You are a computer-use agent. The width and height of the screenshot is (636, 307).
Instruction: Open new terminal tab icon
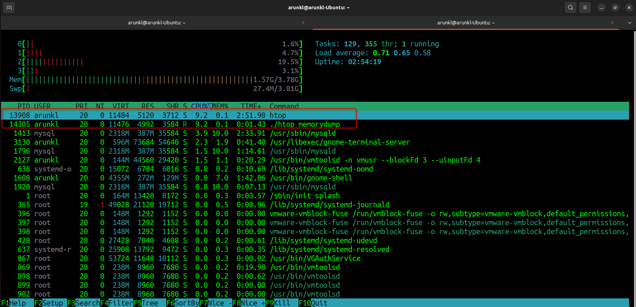[x=9, y=8]
